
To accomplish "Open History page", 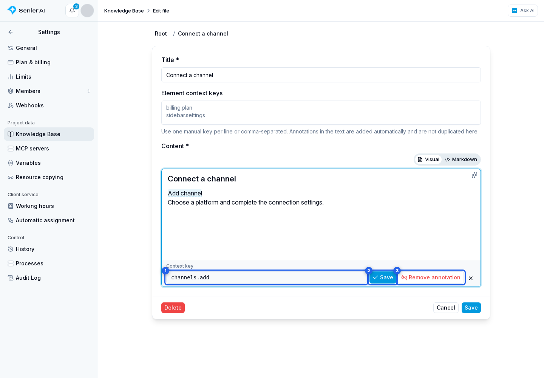I will pyautogui.click(x=49, y=249).
